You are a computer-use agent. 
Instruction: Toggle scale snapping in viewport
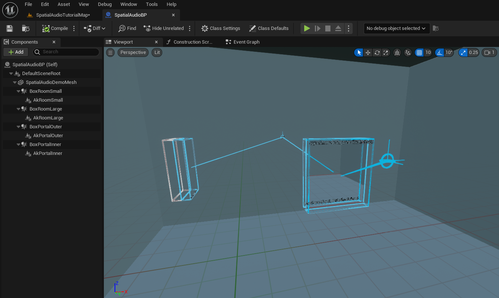(463, 53)
